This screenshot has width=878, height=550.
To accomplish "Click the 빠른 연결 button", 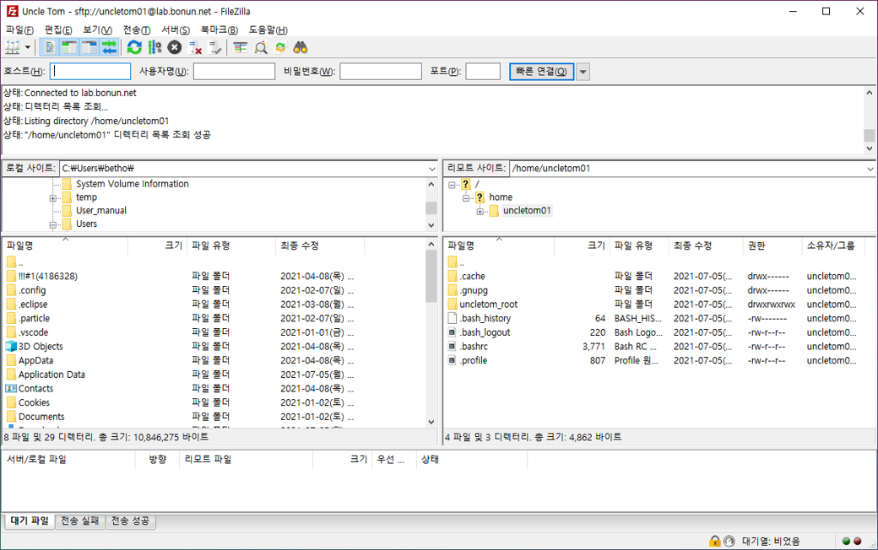I will click(x=541, y=72).
